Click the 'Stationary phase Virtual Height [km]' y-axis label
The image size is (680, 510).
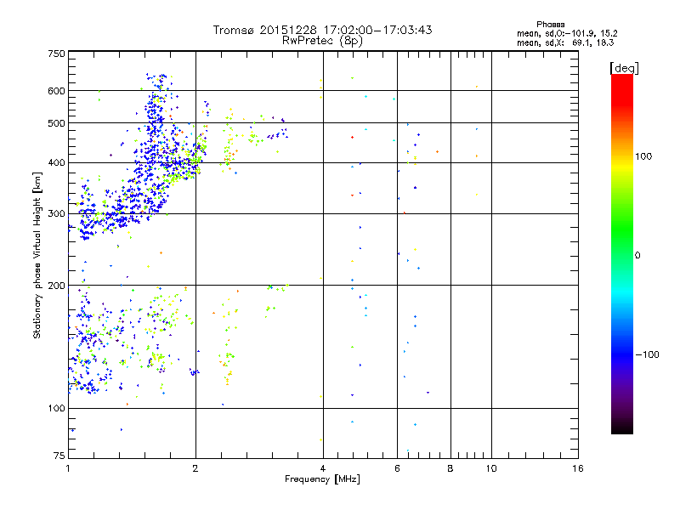[x=37, y=255]
